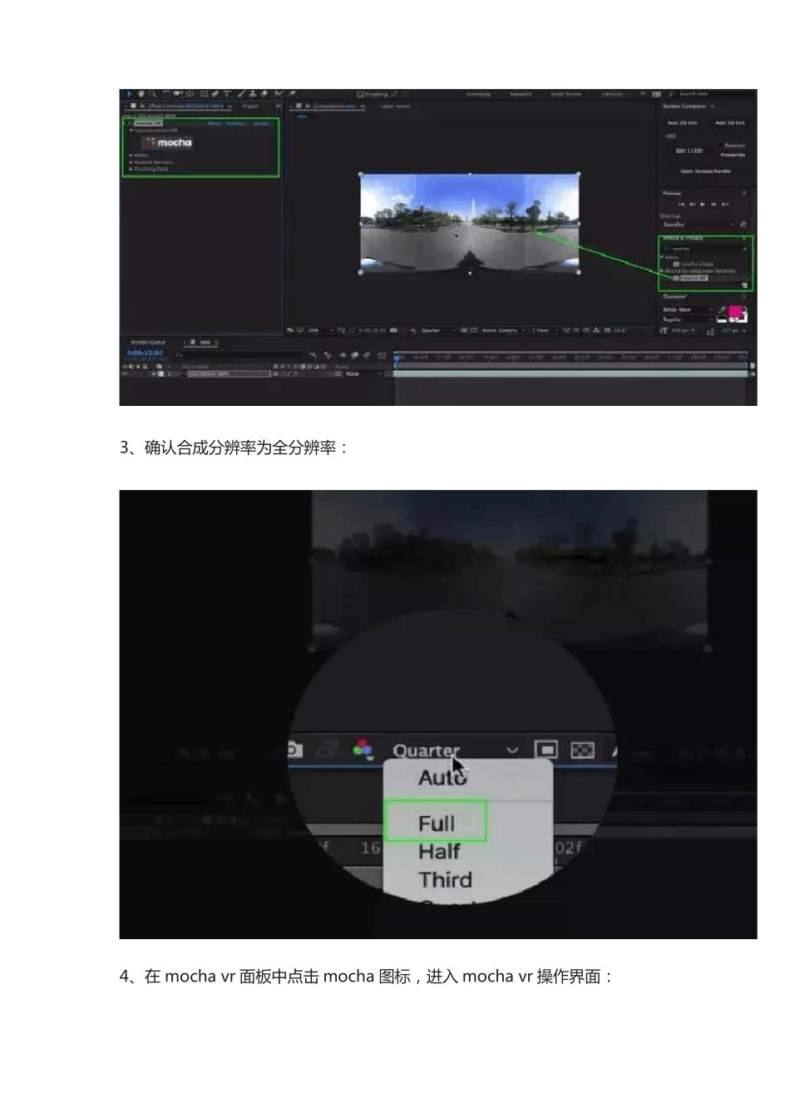The image size is (790, 1118).
Task: Switch to the Layer (none) tab
Action: 396,106
